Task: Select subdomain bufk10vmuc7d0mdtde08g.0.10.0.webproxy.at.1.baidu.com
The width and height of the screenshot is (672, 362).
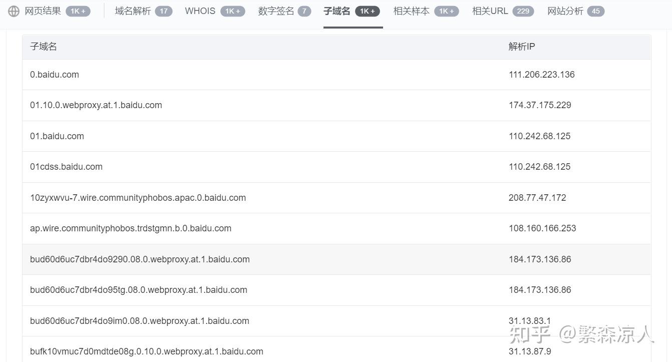Action: 147,351
